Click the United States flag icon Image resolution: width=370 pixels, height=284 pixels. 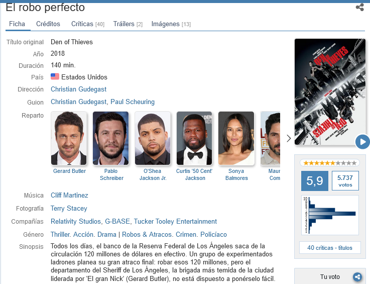[x=55, y=76]
